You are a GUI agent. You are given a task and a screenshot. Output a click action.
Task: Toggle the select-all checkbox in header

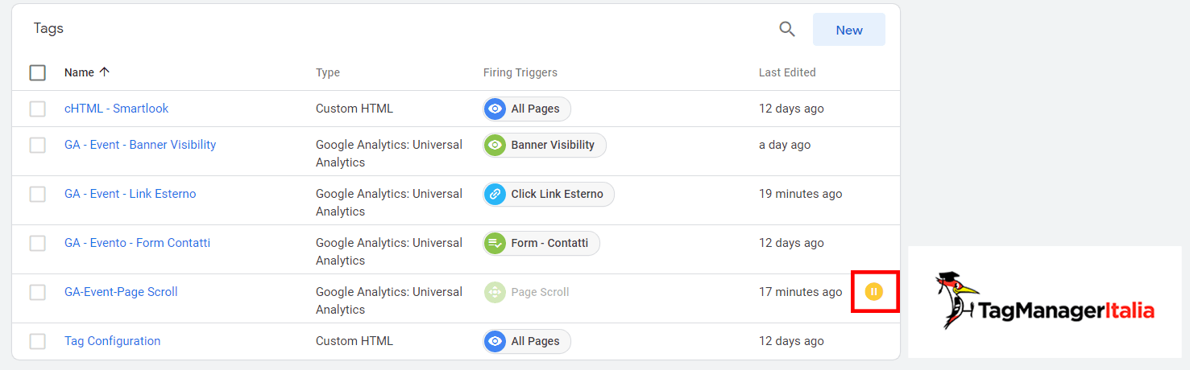38,72
